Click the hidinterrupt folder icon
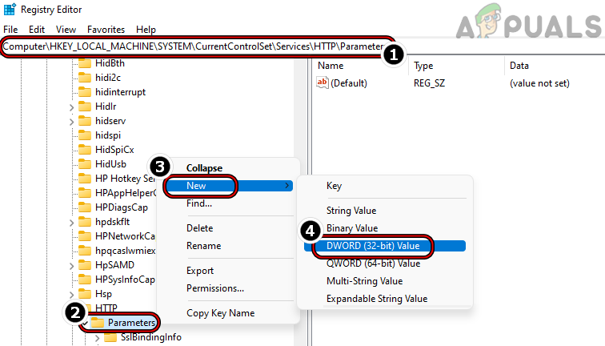The image size is (605, 346). coord(84,91)
